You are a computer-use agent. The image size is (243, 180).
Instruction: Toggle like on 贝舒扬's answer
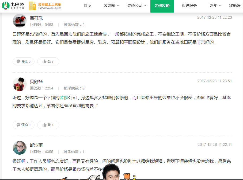coord(48,125)
